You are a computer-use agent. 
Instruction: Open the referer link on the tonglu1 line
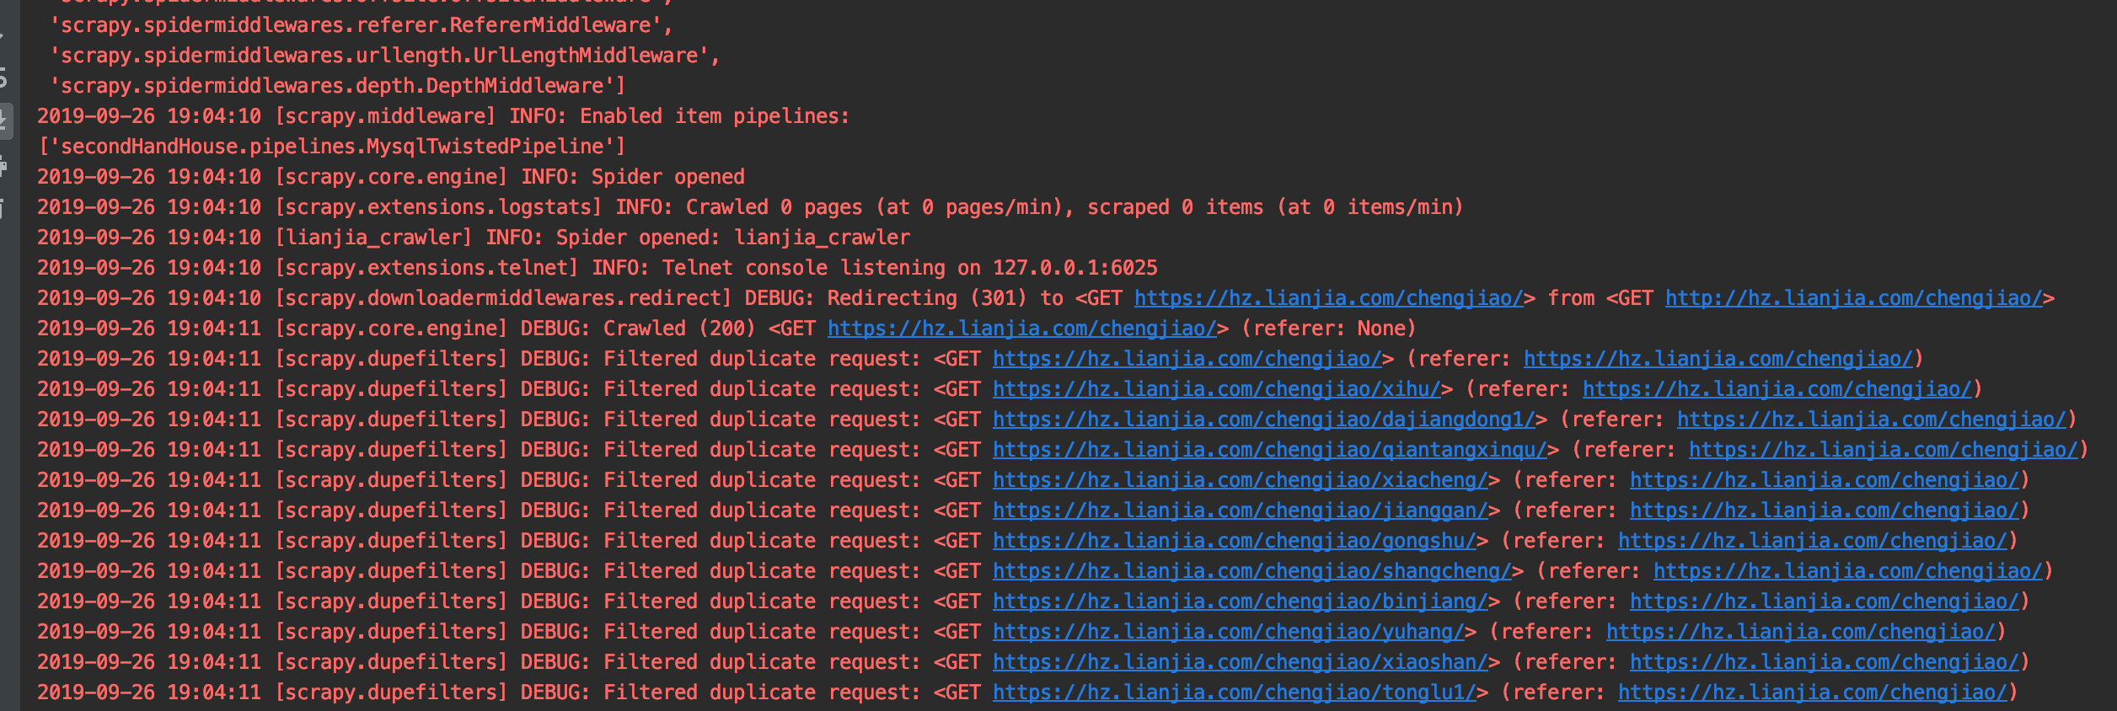point(1813,692)
